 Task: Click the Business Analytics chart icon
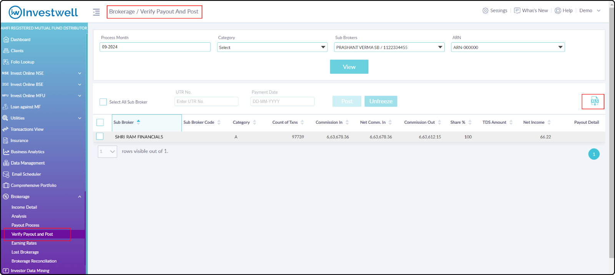coord(6,152)
